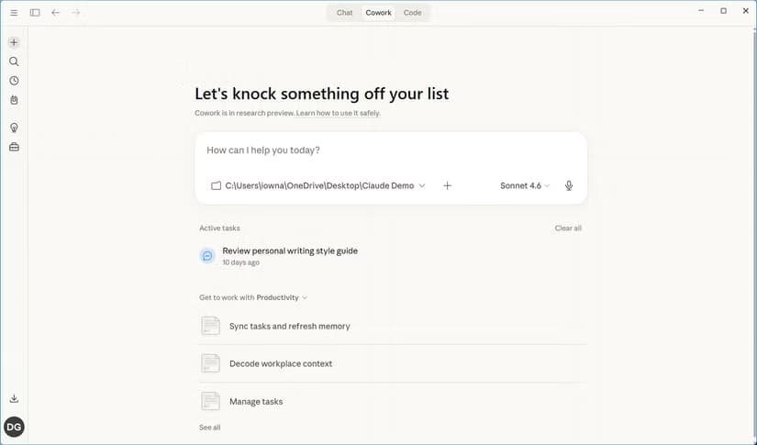Focus the How can I help you today field

[x=391, y=150]
